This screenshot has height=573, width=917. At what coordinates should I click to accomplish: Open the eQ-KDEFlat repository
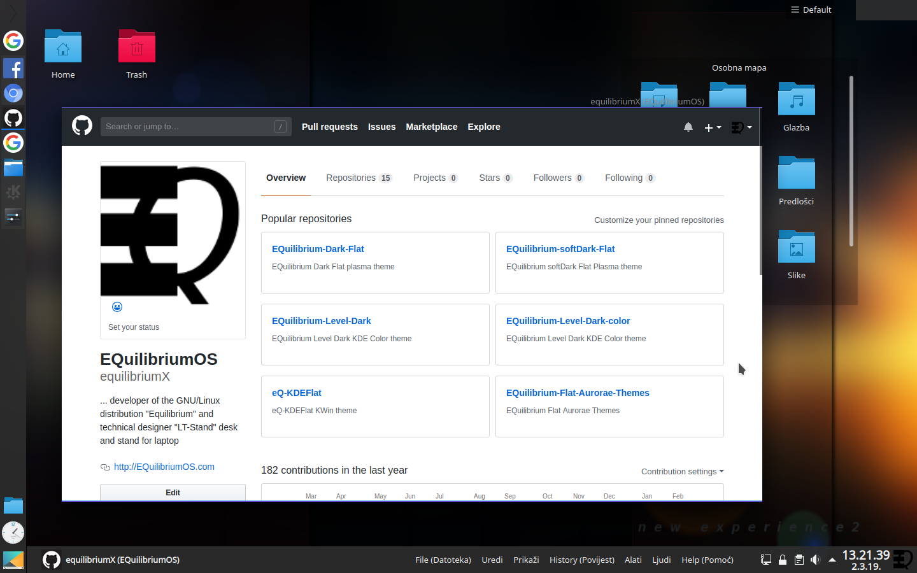click(297, 393)
